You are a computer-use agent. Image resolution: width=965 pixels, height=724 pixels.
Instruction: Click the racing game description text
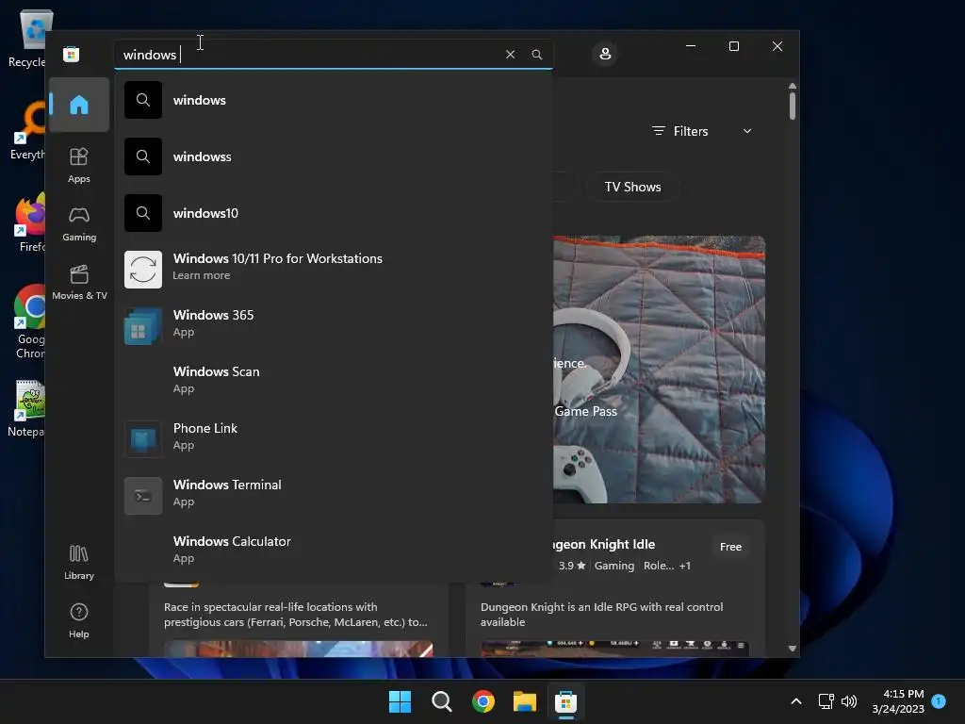[x=295, y=615]
